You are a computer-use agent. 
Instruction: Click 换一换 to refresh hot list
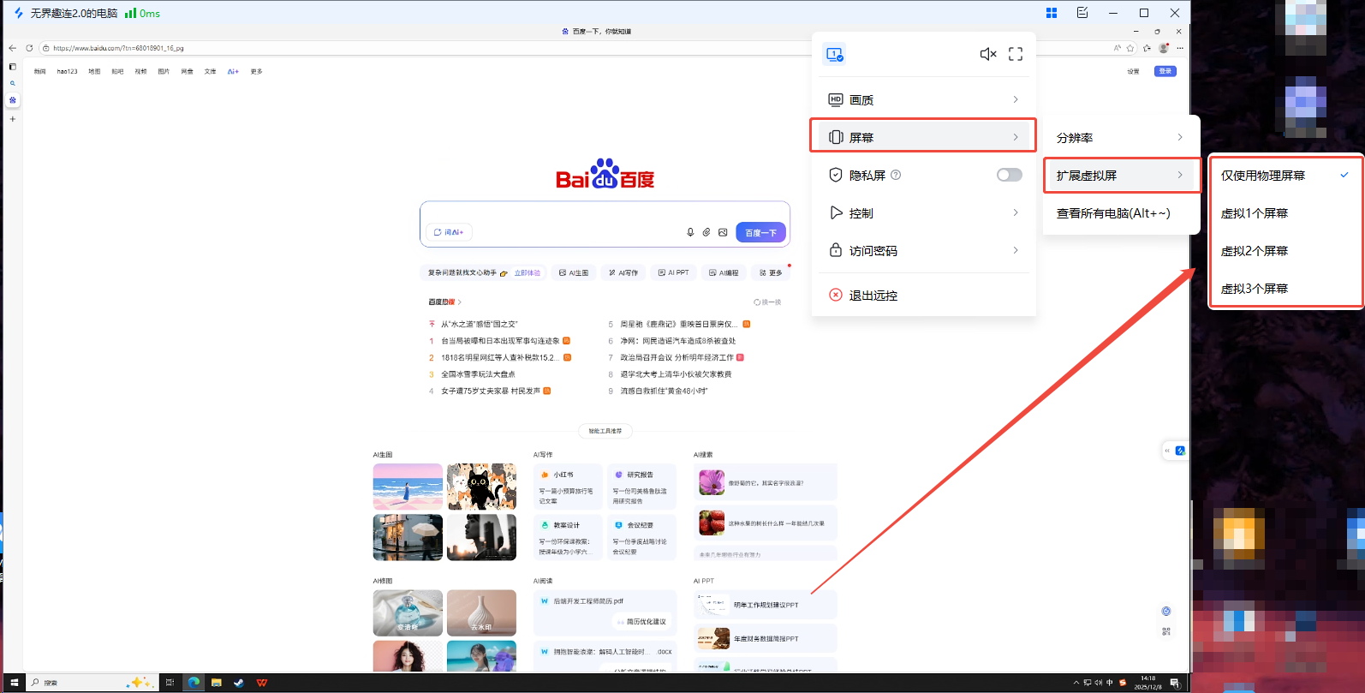pyautogui.click(x=767, y=302)
